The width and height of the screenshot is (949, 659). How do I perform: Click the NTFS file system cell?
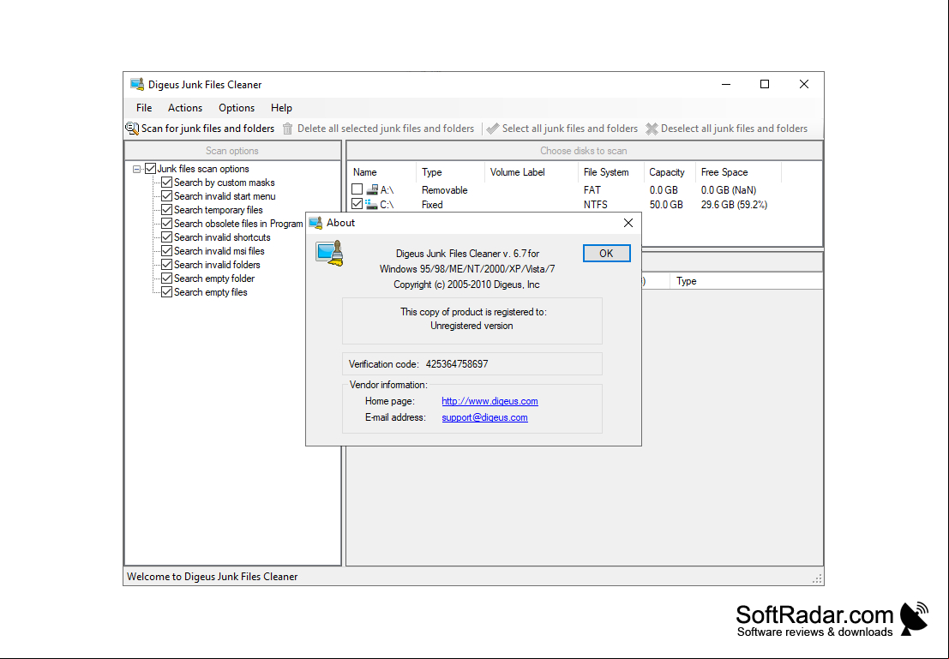tap(596, 205)
